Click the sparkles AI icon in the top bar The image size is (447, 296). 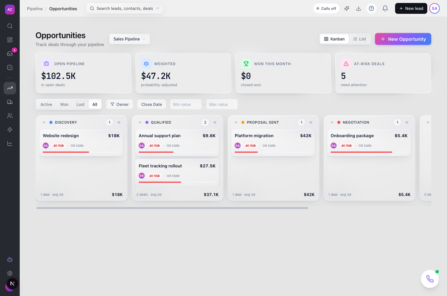tap(347, 9)
